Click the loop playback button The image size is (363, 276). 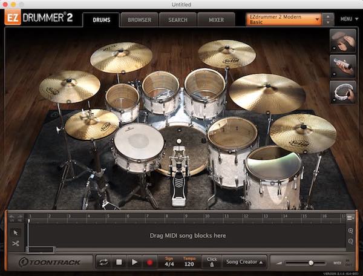pyautogui.click(x=104, y=262)
